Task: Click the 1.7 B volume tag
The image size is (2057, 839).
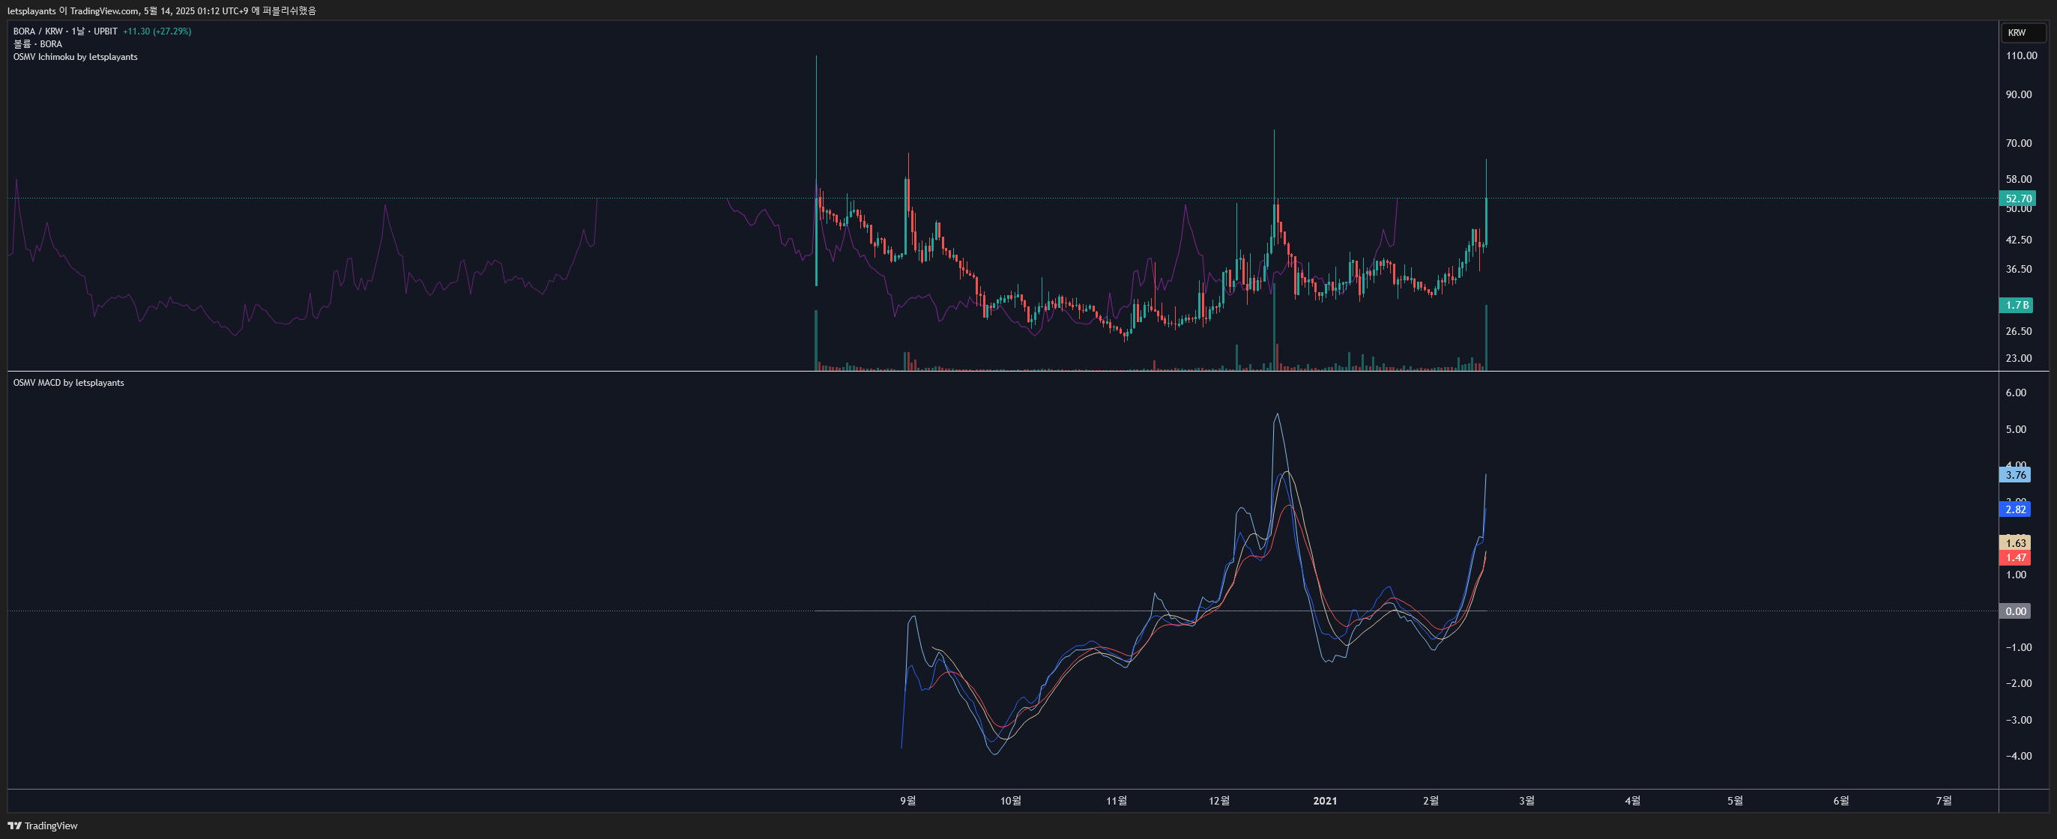Action: (x=2017, y=305)
